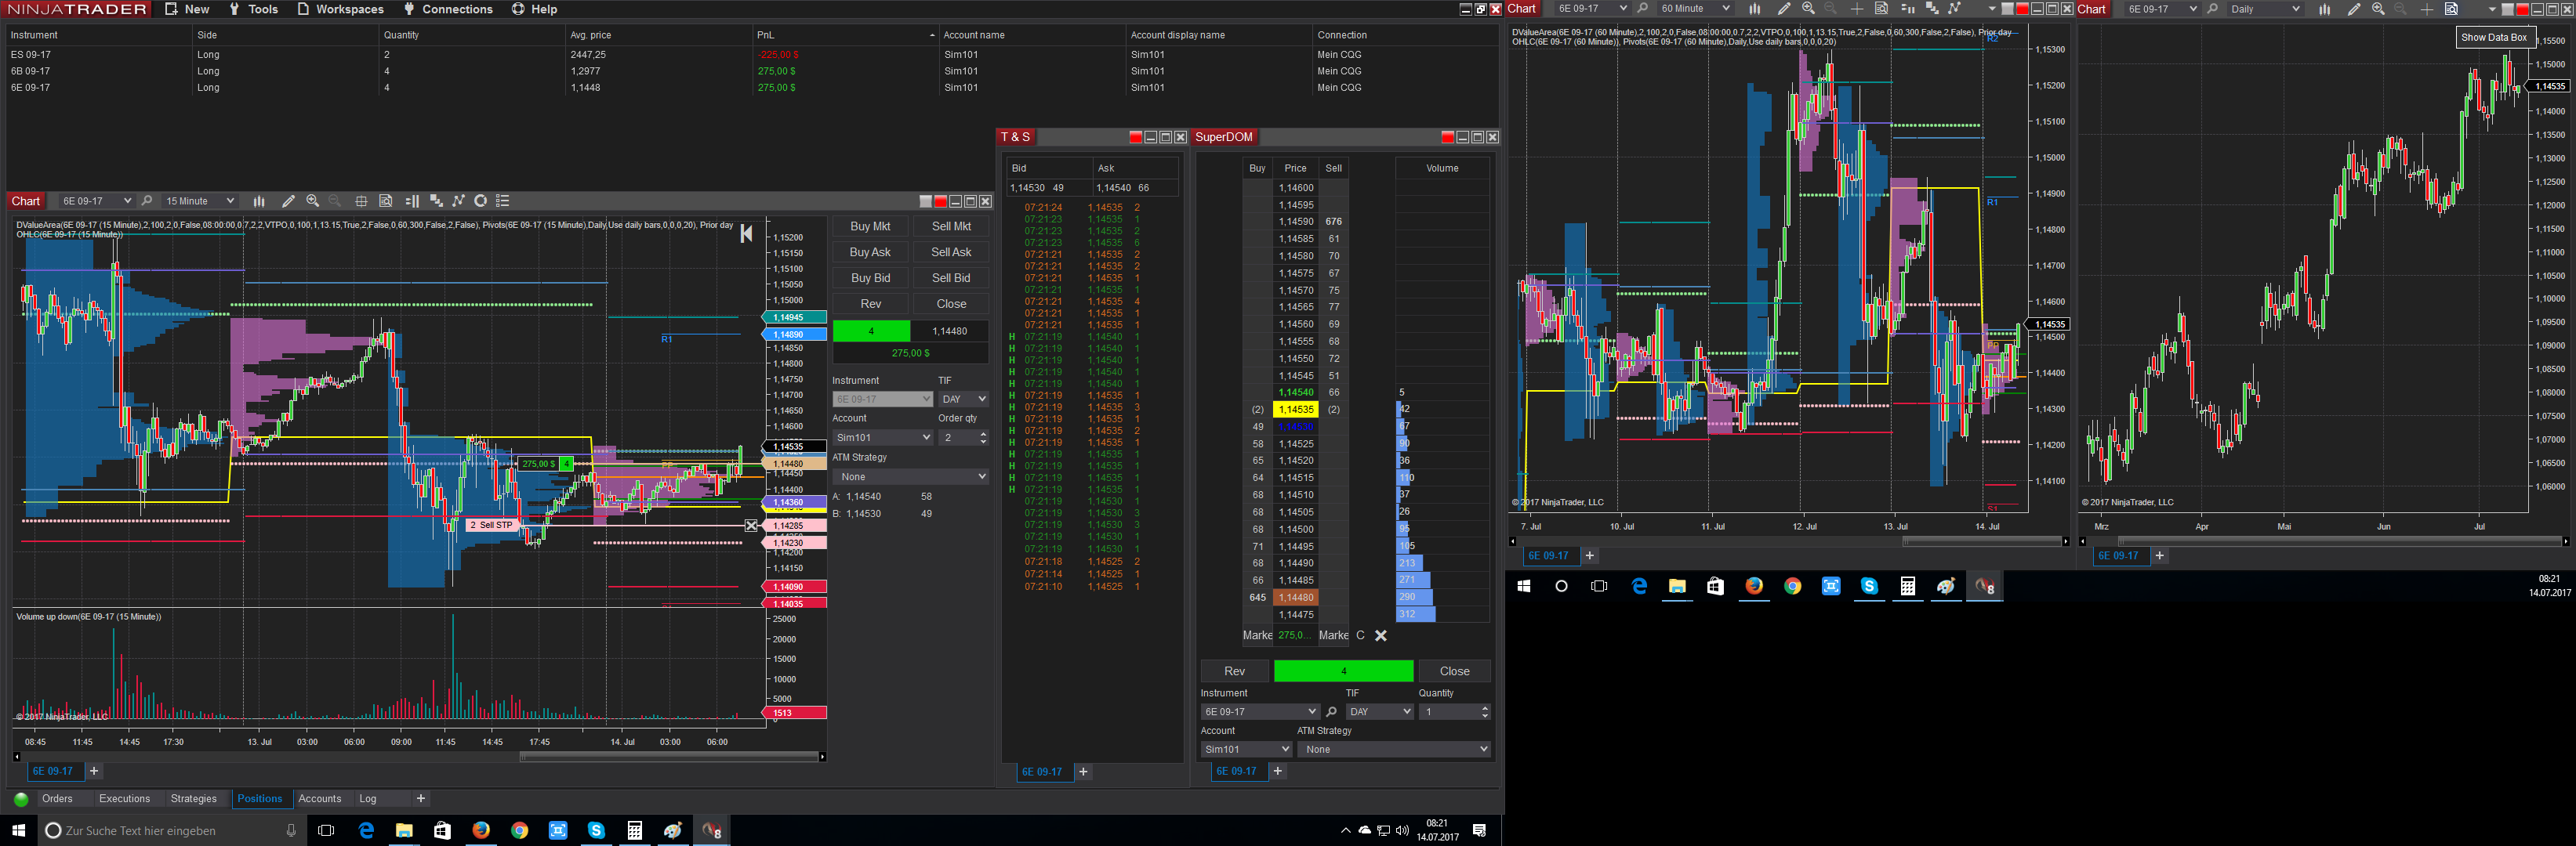Image resolution: width=2576 pixels, height=846 pixels.
Task: Toggle Chart Trader panel in 15 Minute chart
Action: [411, 201]
